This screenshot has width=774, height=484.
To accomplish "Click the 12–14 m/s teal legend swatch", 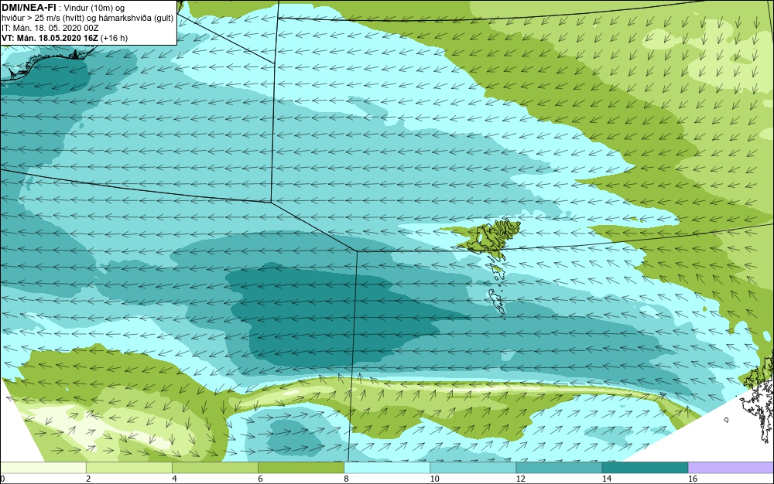I will click(x=559, y=467).
